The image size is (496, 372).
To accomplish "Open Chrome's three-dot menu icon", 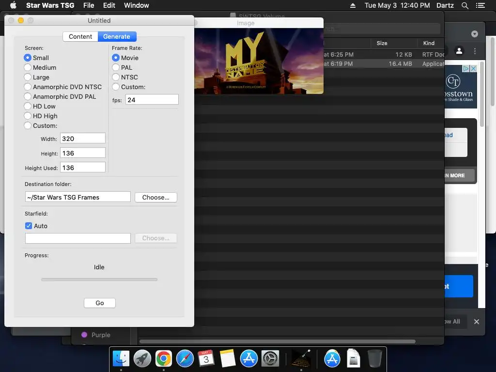I will coord(475,51).
